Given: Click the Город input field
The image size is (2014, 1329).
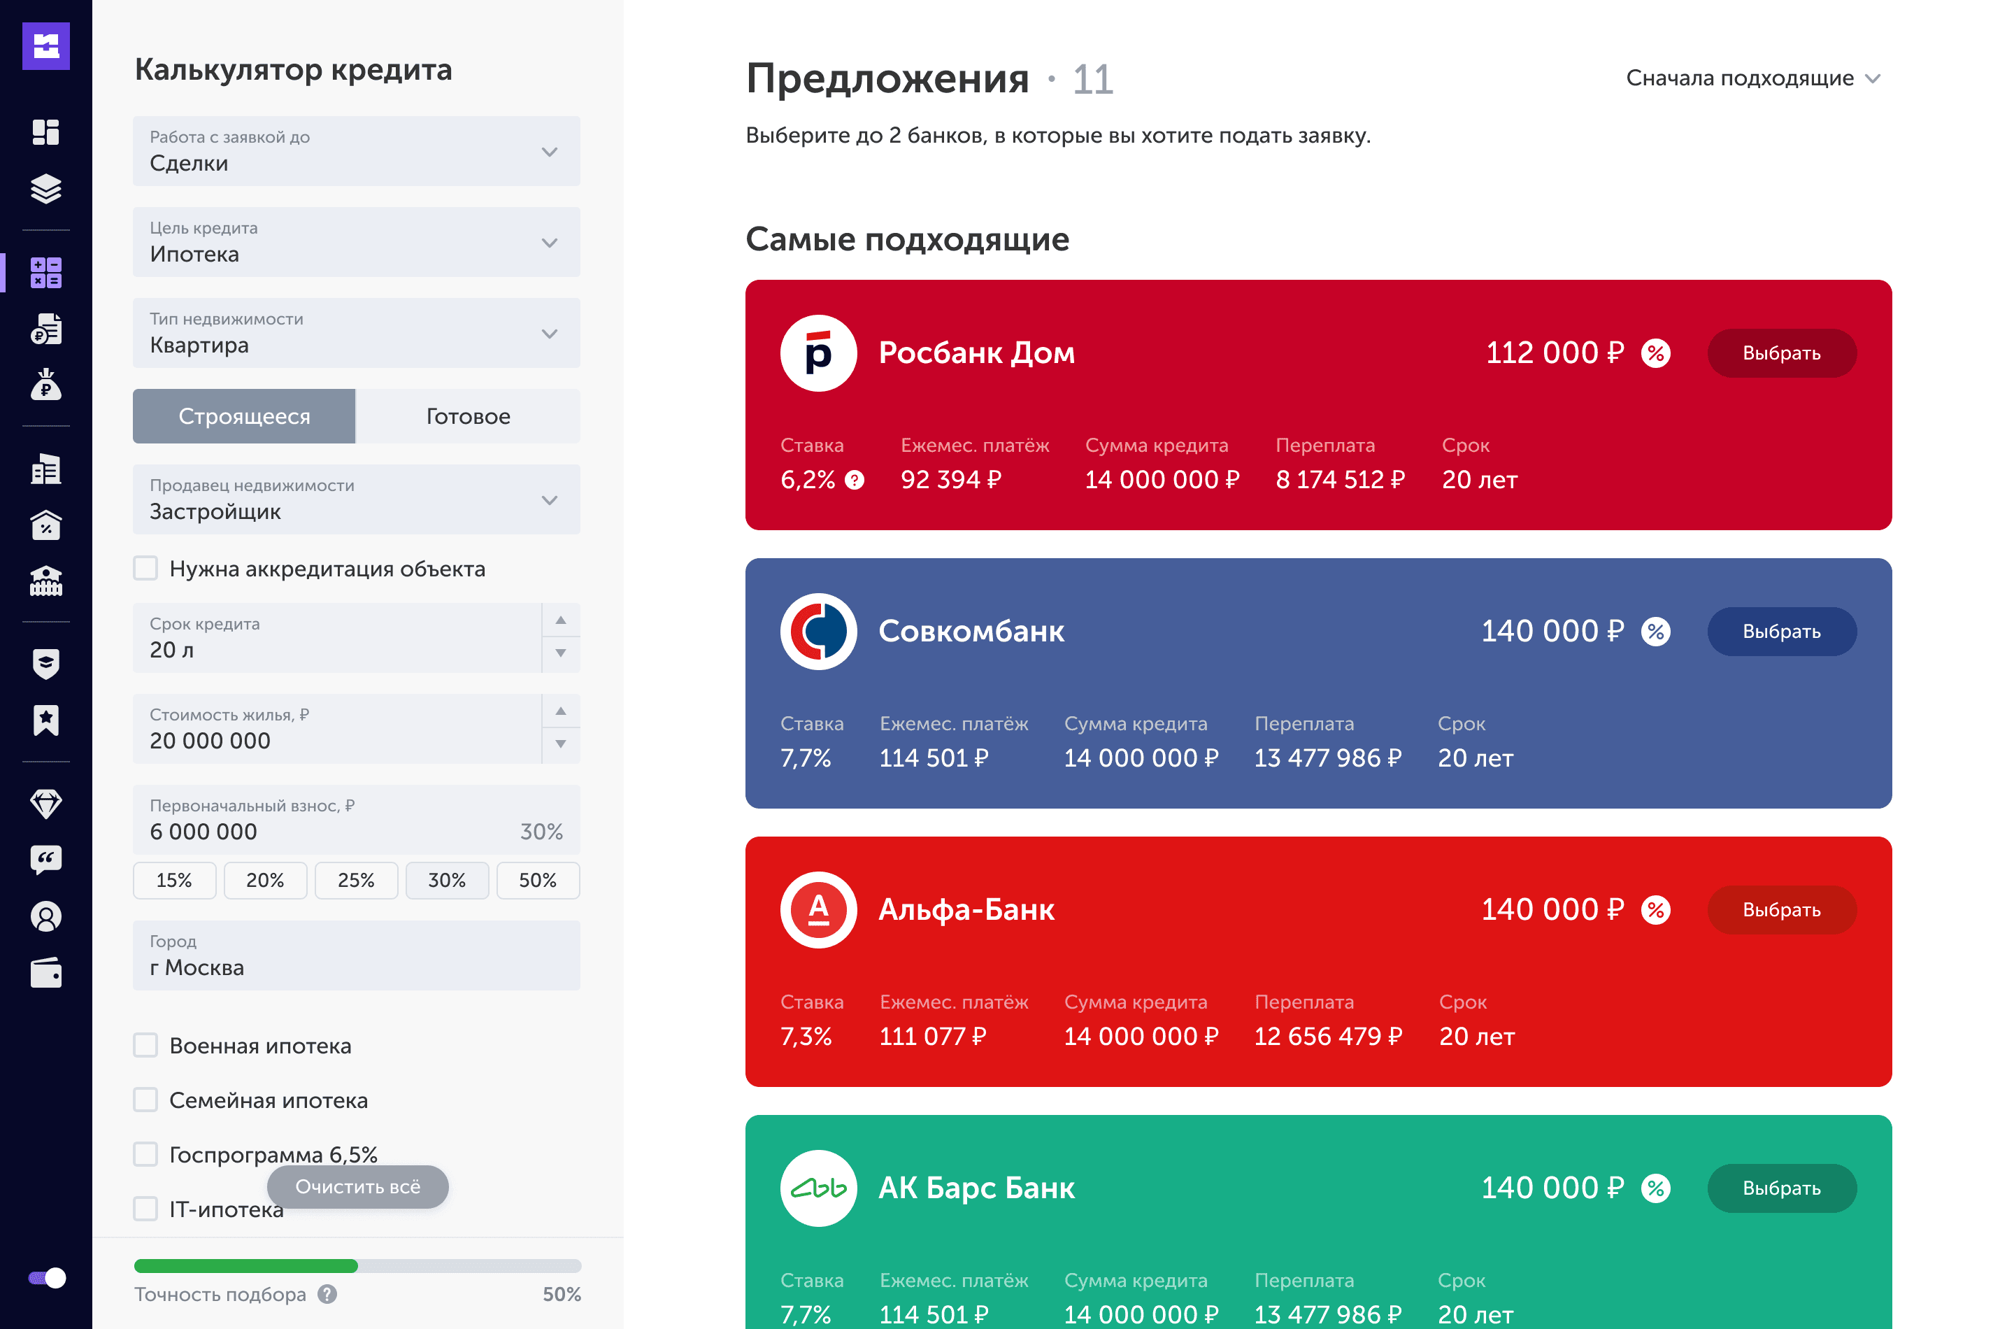Looking at the screenshot, I should coord(356,955).
